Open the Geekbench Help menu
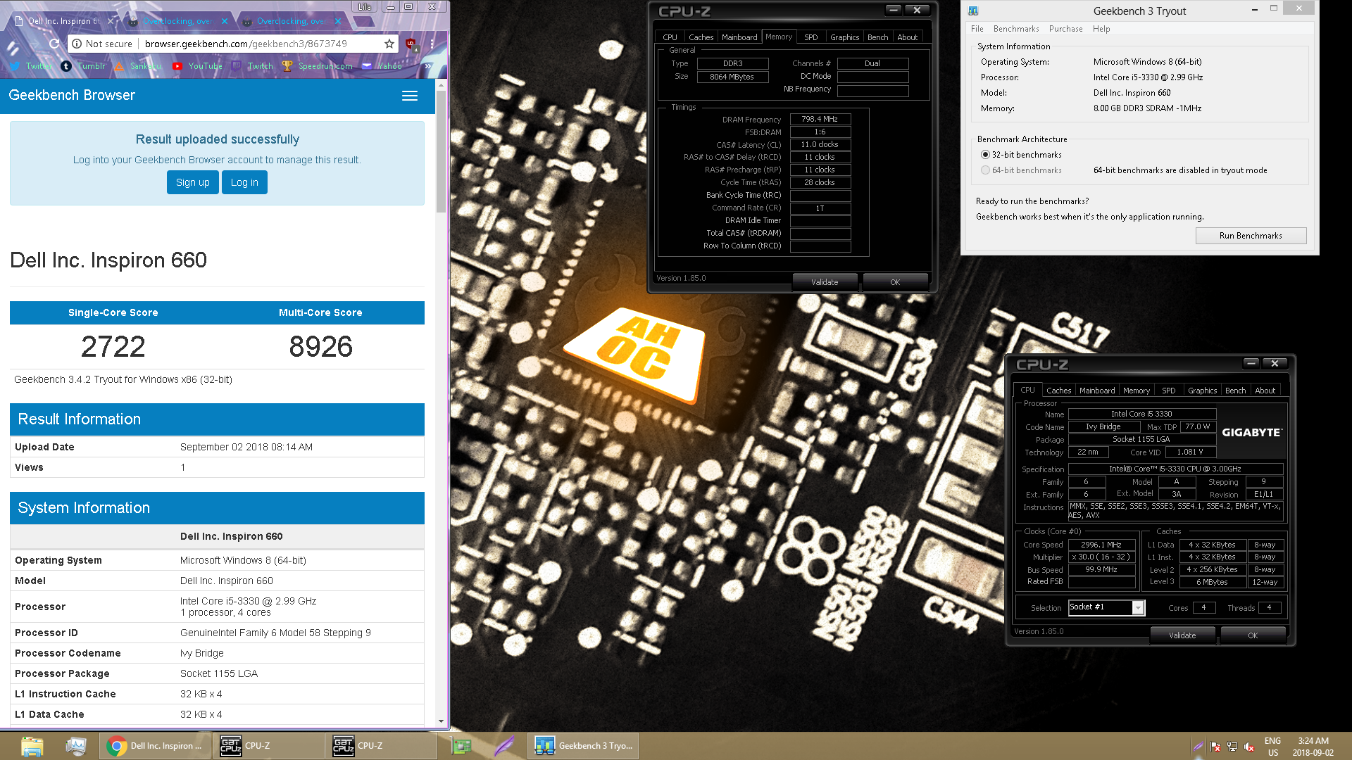This screenshot has width=1352, height=760. 1101,29
